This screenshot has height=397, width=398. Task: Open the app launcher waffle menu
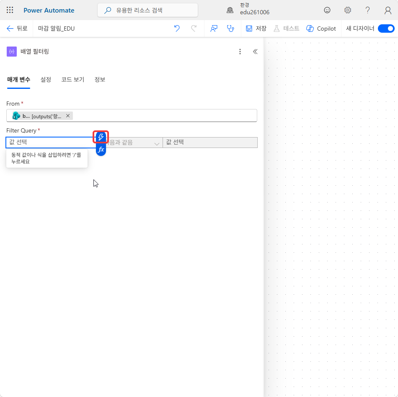pos(10,10)
